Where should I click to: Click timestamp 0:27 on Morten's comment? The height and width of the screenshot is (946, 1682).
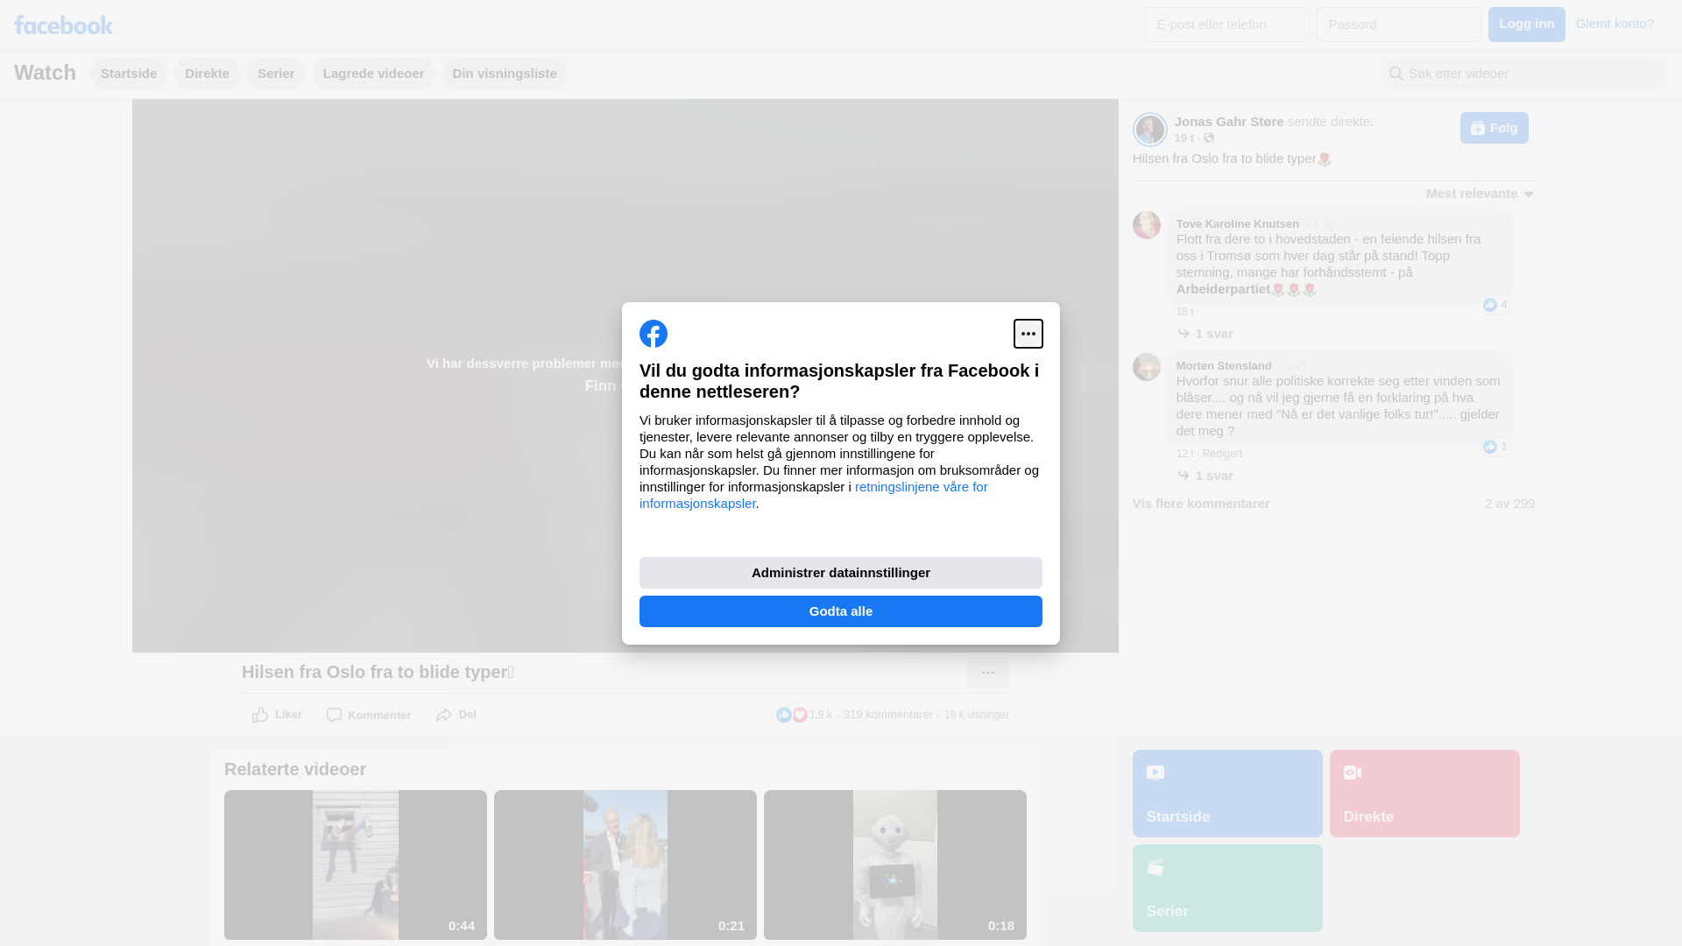[1297, 366]
